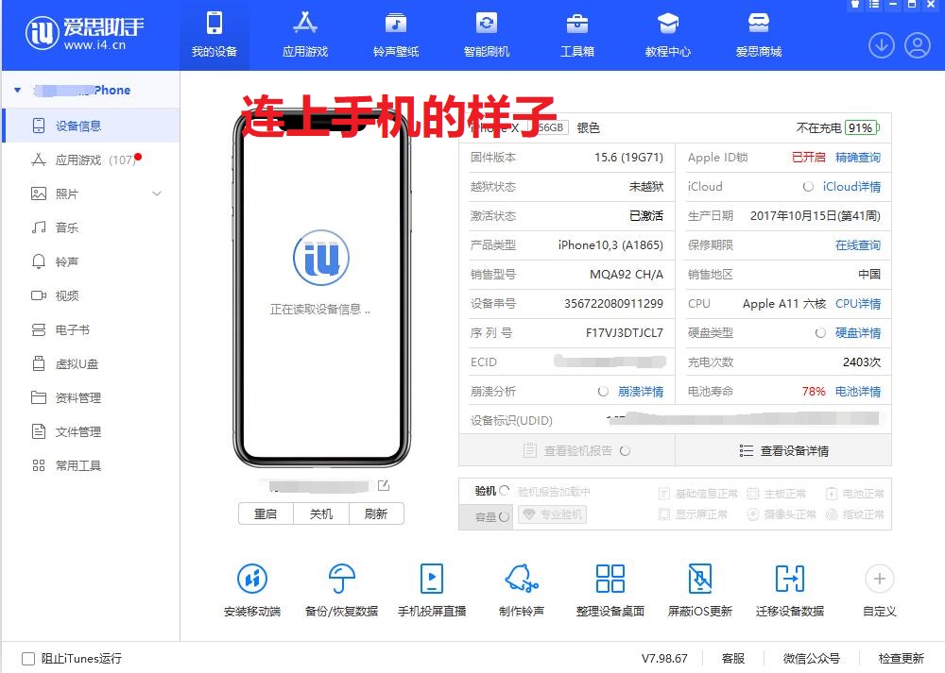The width and height of the screenshot is (945, 673).
Task: Open 精确查询 for Apple ID lock
Action: coord(858,157)
